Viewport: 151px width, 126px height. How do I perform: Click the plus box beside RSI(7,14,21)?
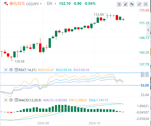click(x=16, y=70)
